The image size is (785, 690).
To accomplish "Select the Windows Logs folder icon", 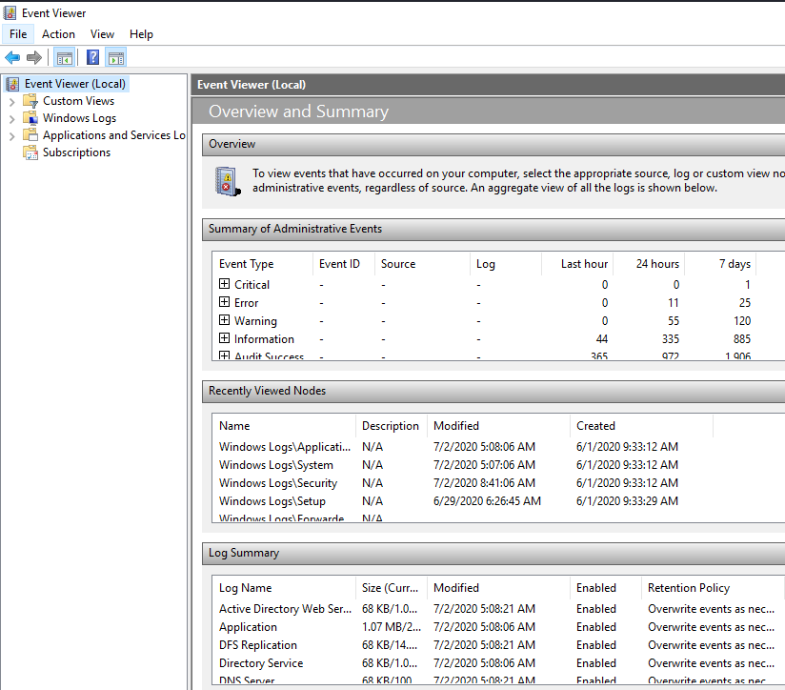I will pos(30,118).
